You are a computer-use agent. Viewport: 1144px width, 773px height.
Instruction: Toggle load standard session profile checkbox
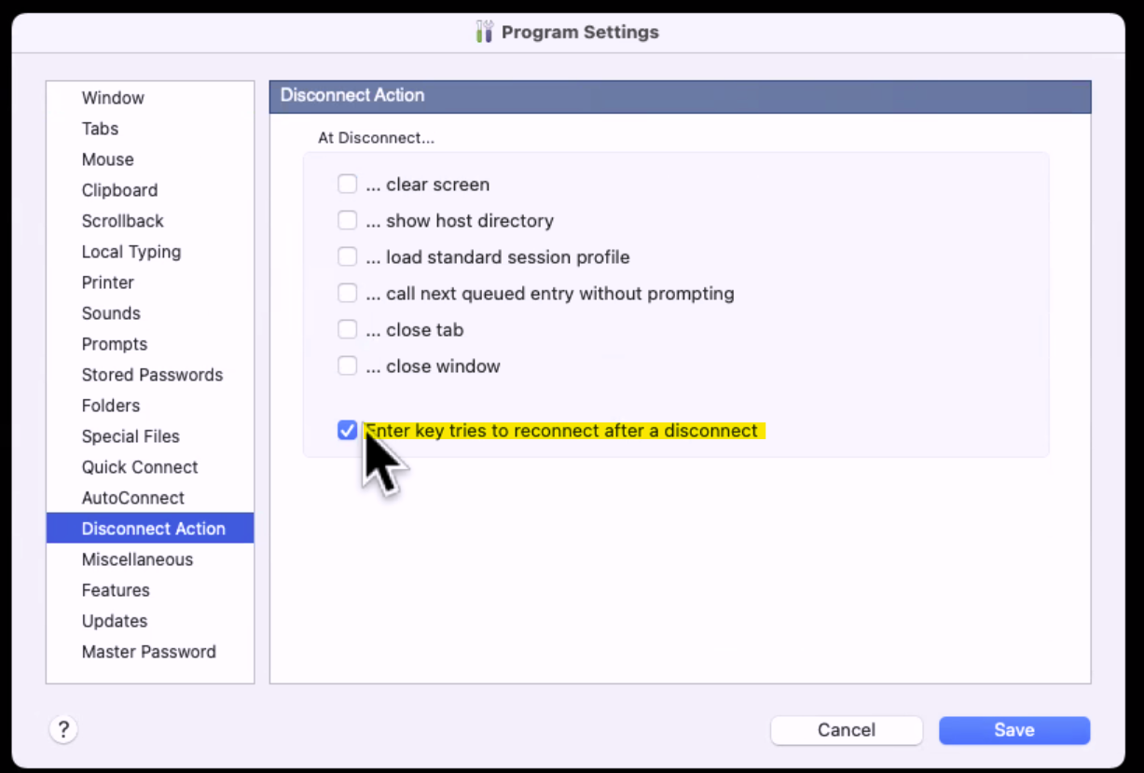(348, 256)
